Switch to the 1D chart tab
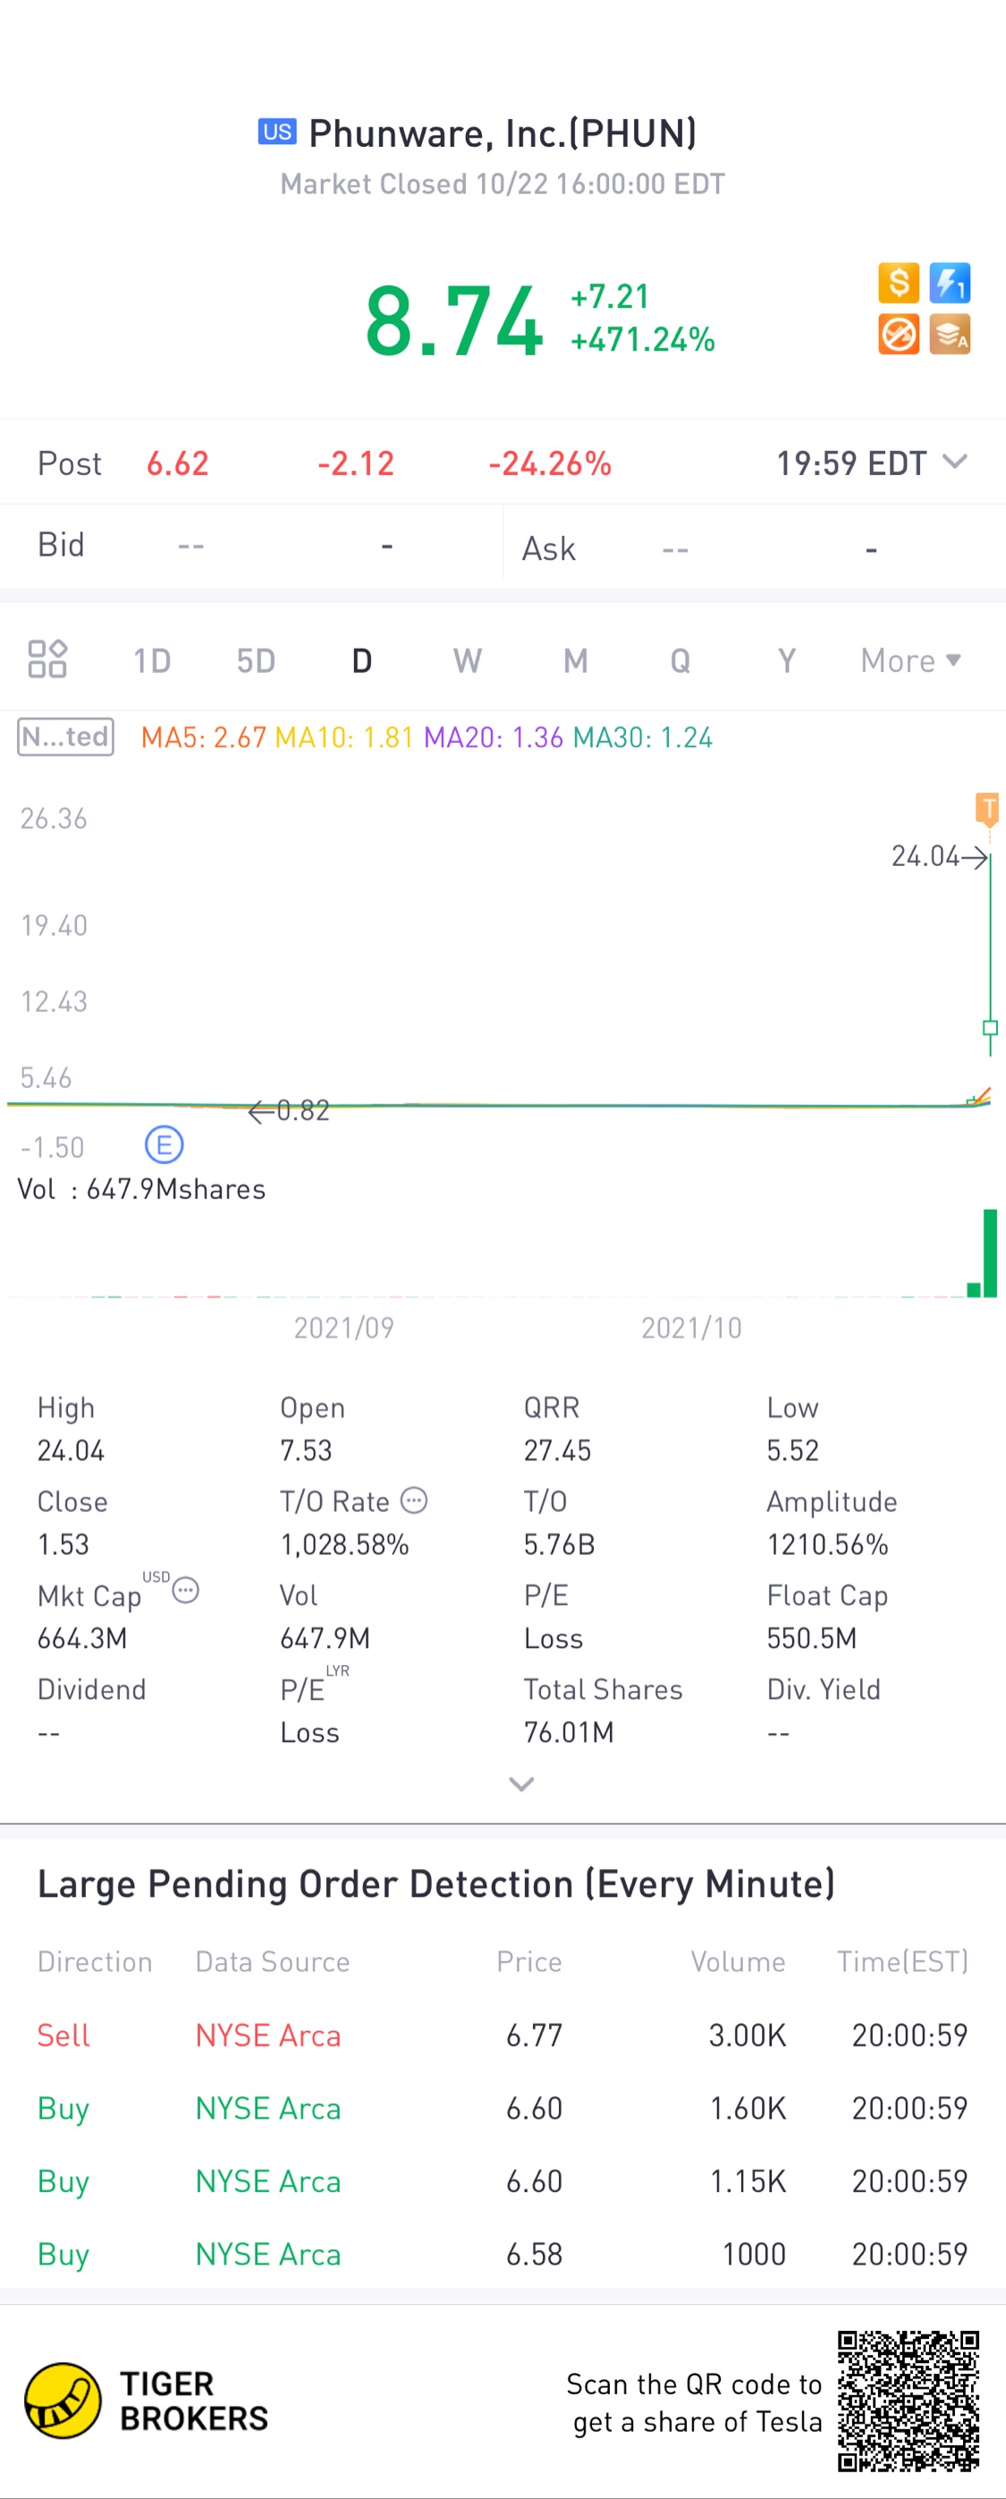 [151, 660]
